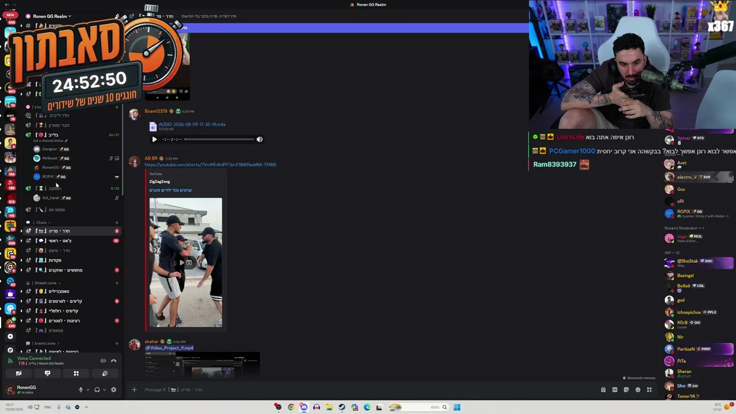Share your screen in voice controls
Screen dimensions: 736x414
tap(47, 373)
